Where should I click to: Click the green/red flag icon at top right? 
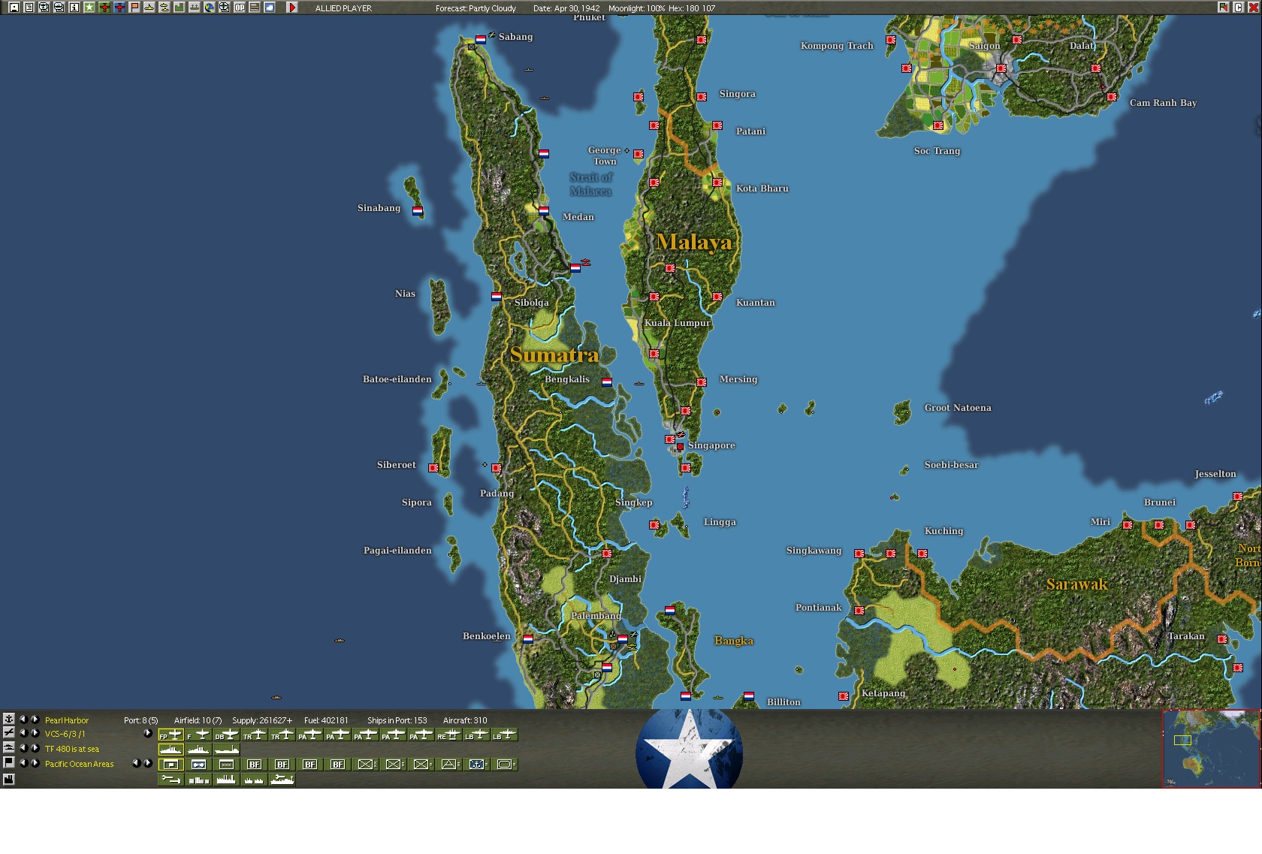click(x=1224, y=8)
